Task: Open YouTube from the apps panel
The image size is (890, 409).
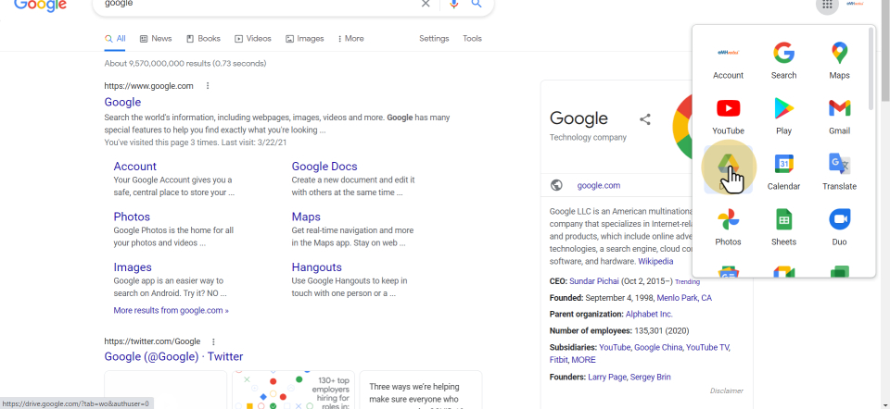Action: point(728,109)
